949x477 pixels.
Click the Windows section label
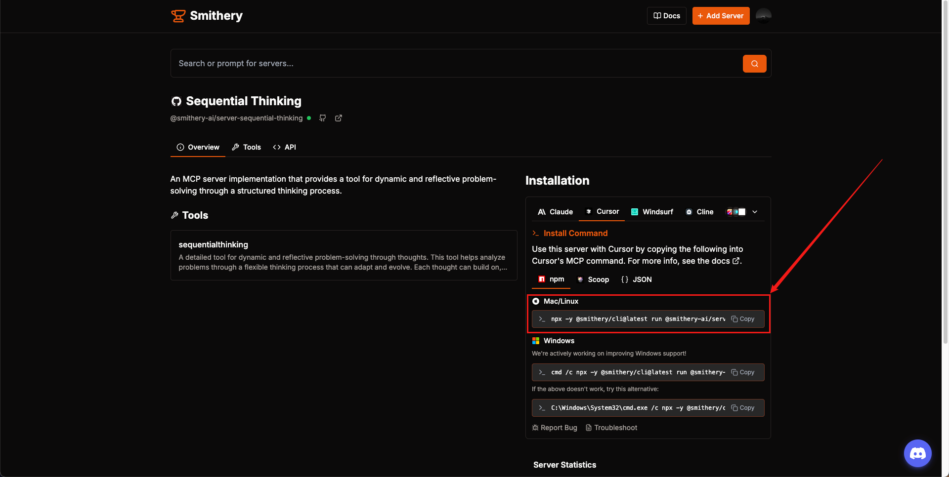tap(559, 341)
